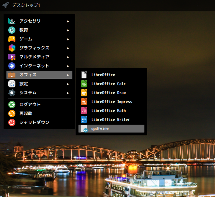Screen dimensions: 215x197
Task: Expand the 教育 submenu arrow
Action: click(68, 30)
